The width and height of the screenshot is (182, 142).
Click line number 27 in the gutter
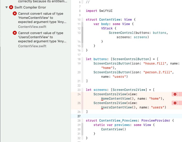pyautogui.click(x=79, y=116)
